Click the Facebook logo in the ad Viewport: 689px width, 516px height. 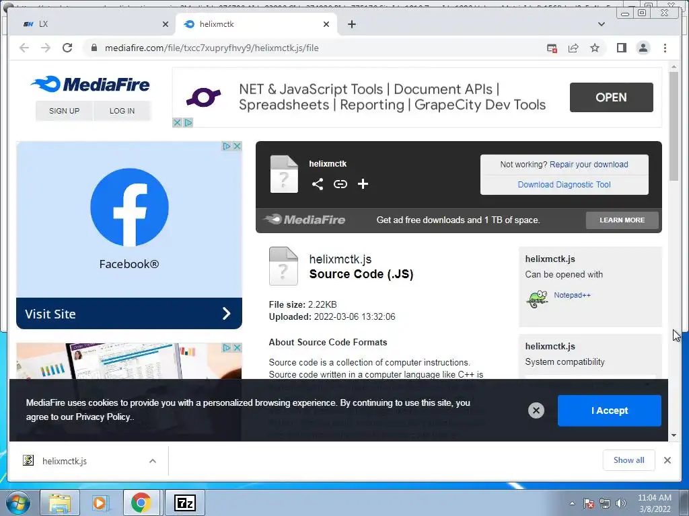[x=129, y=207]
